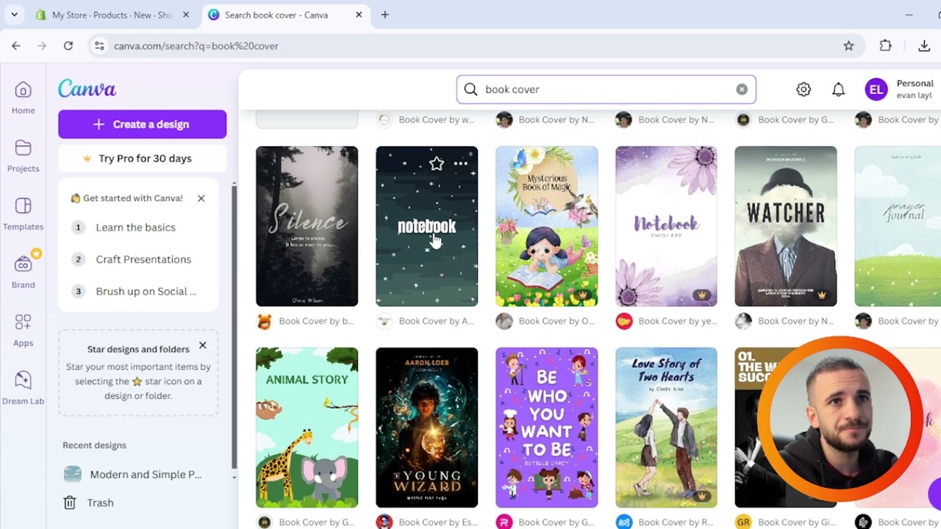Viewport: 941px width, 529px height.
Task: Open notifications bell
Action: point(838,90)
